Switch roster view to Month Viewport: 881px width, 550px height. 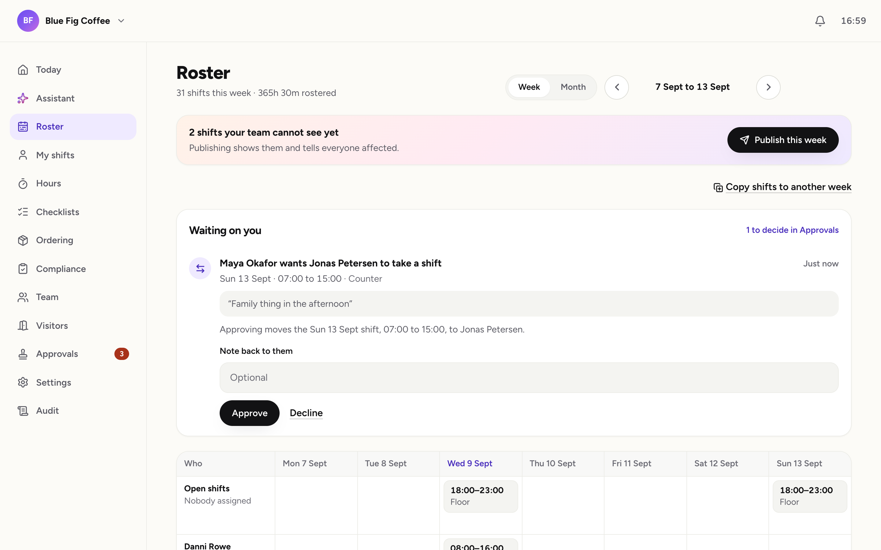pos(573,87)
